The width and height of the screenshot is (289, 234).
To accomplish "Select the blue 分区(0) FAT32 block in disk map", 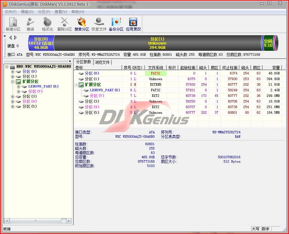I will pyautogui.click(x=41, y=43).
